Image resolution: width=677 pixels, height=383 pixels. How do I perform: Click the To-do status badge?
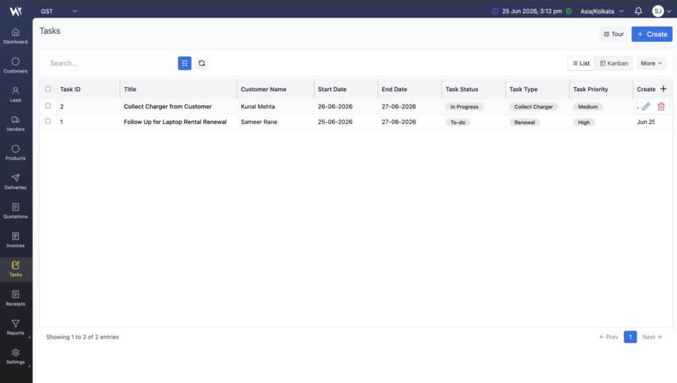coord(458,122)
